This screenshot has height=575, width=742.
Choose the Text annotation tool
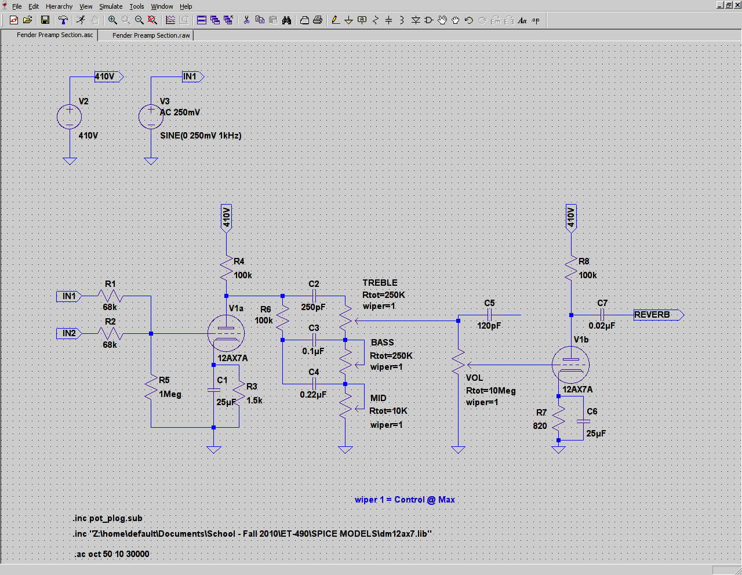pos(522,20)
